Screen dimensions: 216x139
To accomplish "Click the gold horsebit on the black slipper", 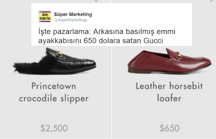I will click(59, 54).
